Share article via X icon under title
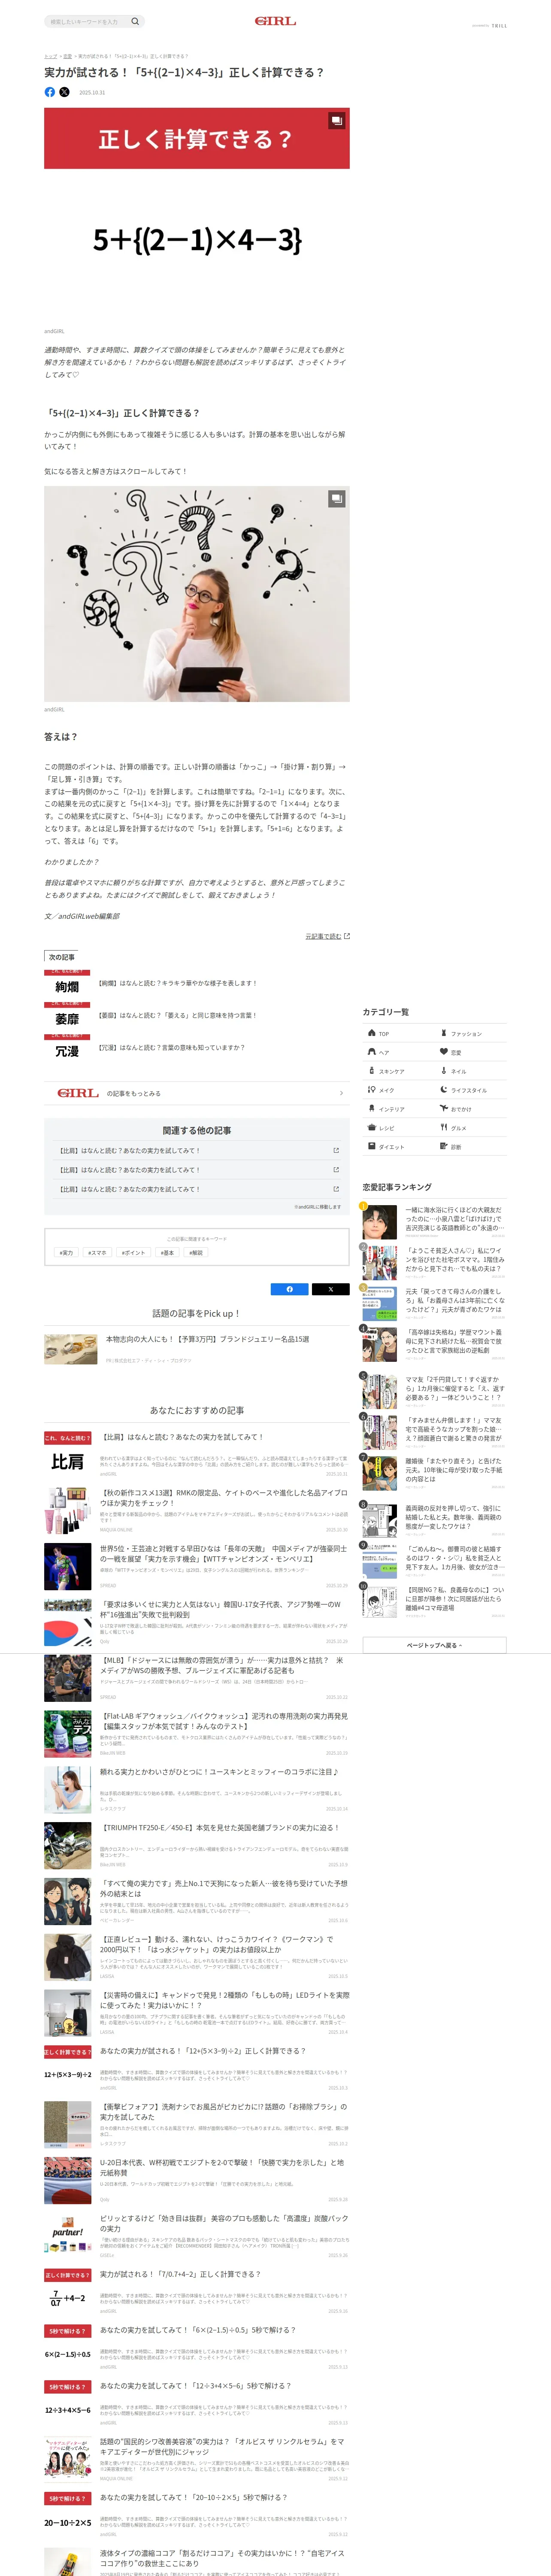Screen dimensions: 551x2576 click(x=65, y=92)
